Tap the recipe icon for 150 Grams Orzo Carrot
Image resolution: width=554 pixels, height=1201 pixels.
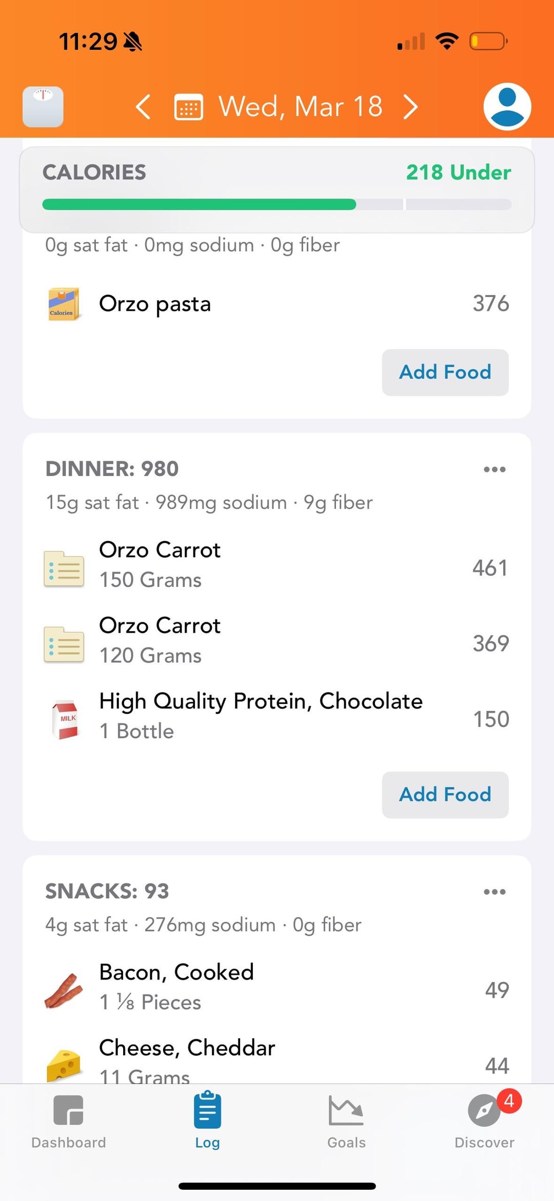click(64, 568)
